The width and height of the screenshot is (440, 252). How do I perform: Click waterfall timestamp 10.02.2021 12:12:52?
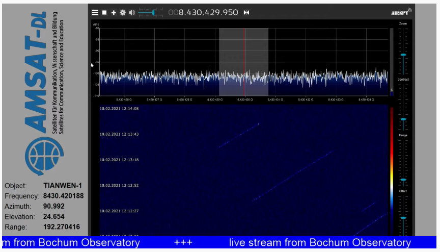tap(119, 185)
